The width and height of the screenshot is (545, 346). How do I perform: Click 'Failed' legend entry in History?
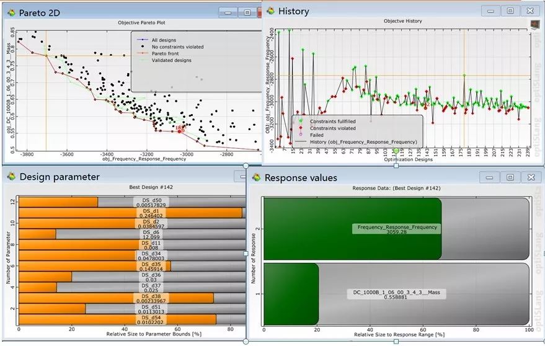click(317, 135)
